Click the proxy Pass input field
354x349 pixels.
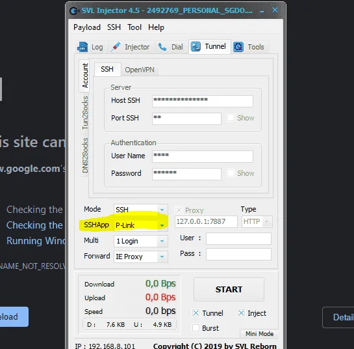tap(238, 254)
